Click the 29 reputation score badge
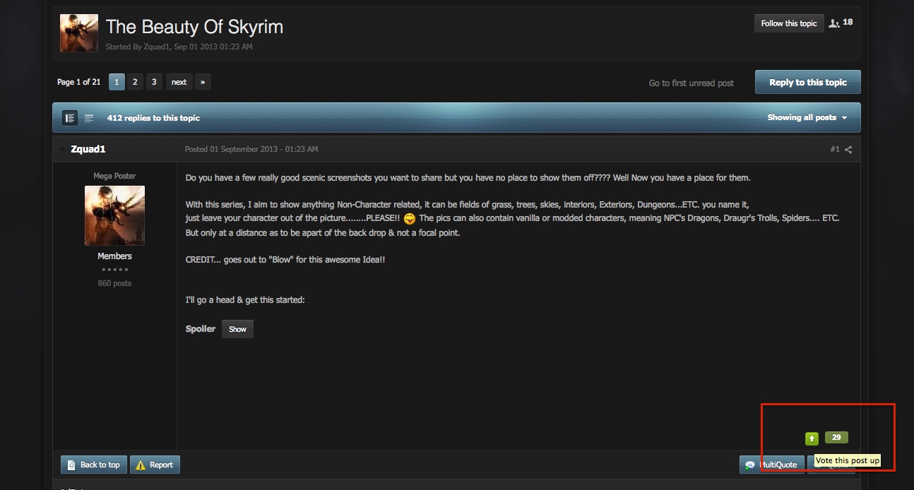914x490 pixels. tap(836, 438)
